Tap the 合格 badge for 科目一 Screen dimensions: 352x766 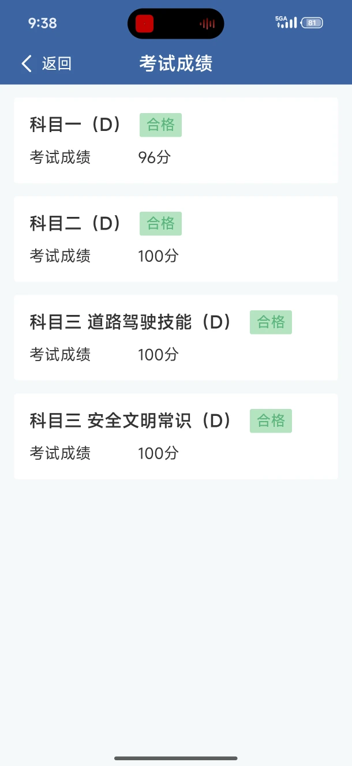coord(160,125)
